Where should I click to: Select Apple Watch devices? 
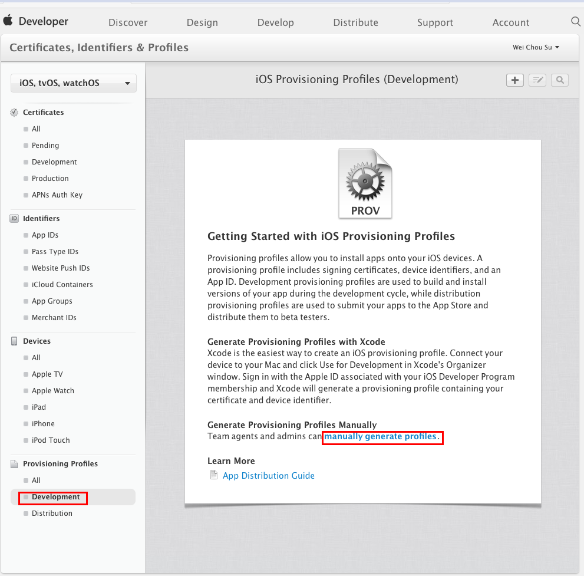[x=52, y=391]
